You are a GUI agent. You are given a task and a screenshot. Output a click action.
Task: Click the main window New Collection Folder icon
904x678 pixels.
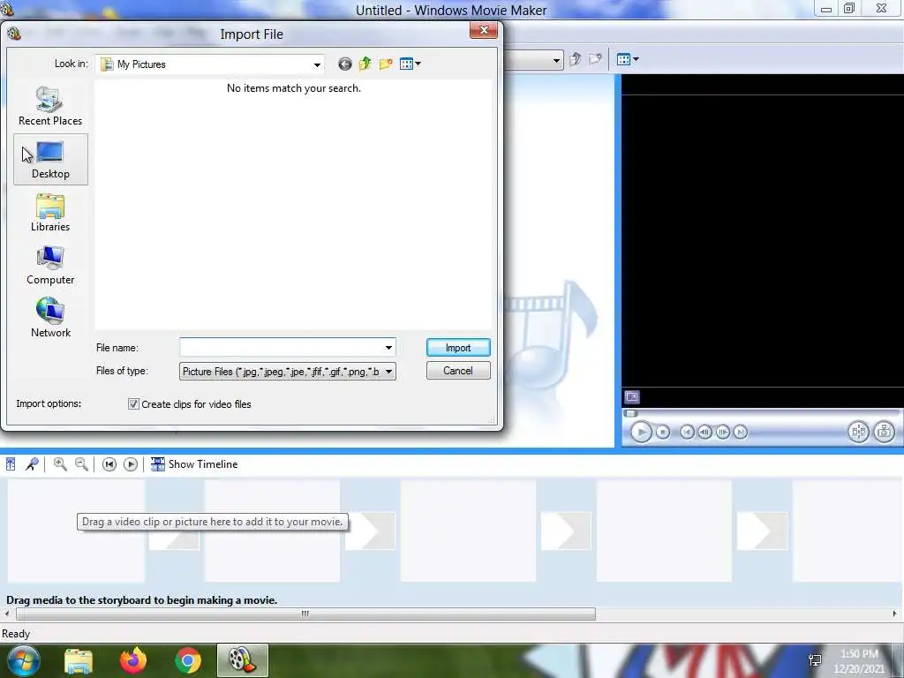click(x=595, y=59)
